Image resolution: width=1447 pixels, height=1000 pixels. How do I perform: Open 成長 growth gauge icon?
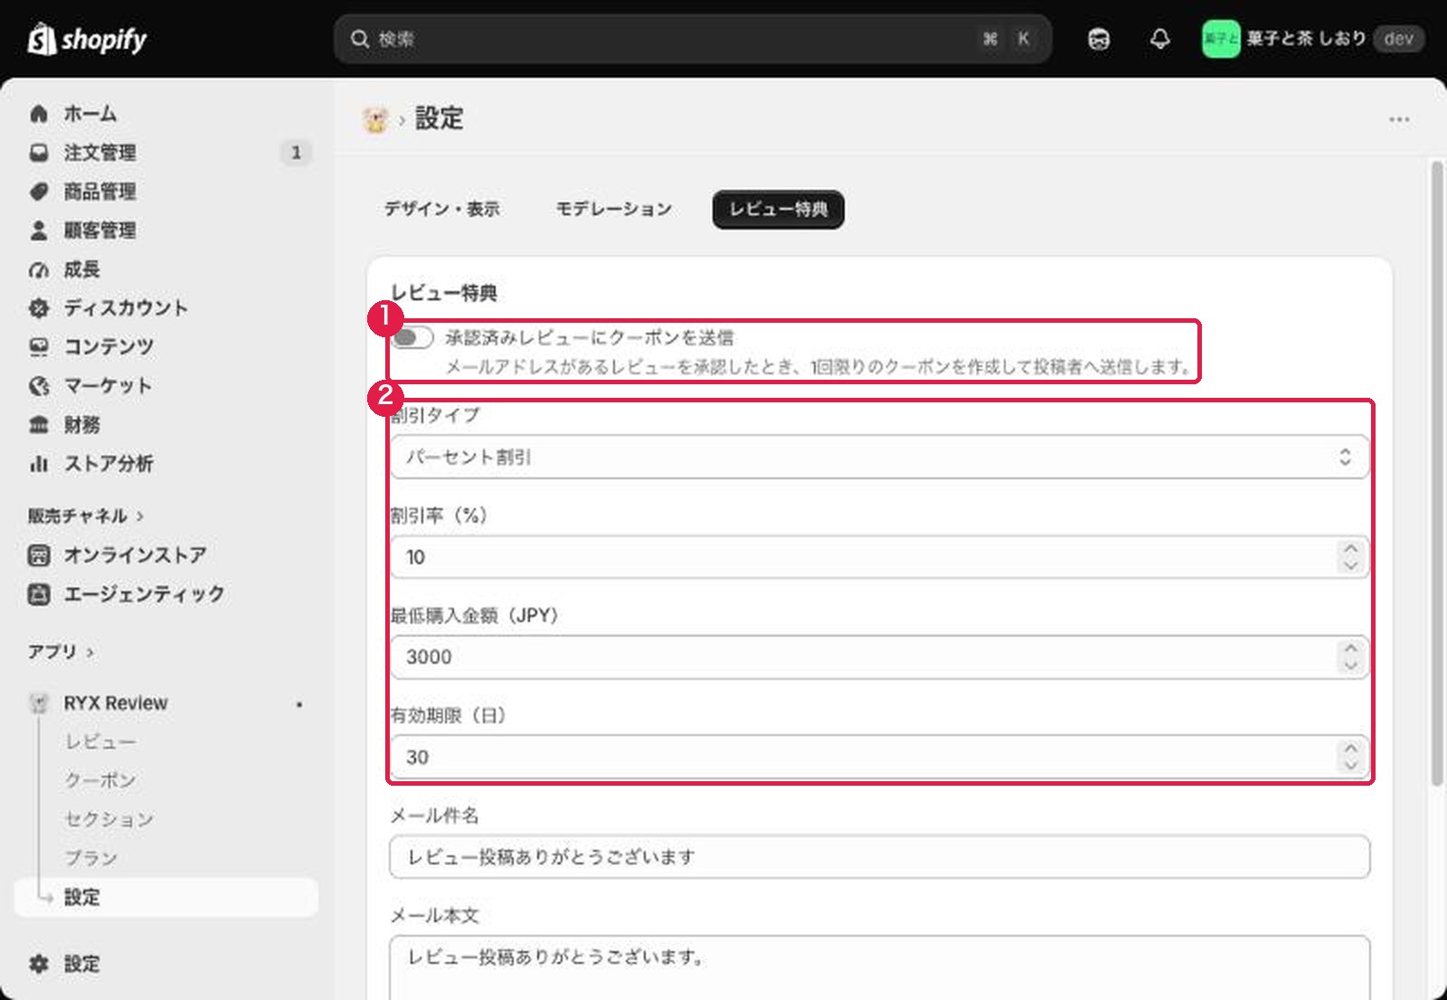tap(39, 269)
